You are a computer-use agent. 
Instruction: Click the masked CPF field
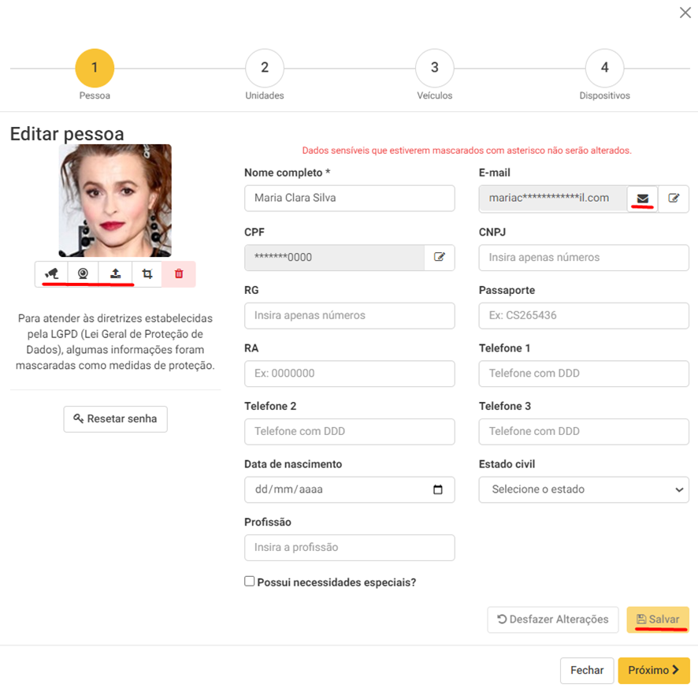[334, 257]
